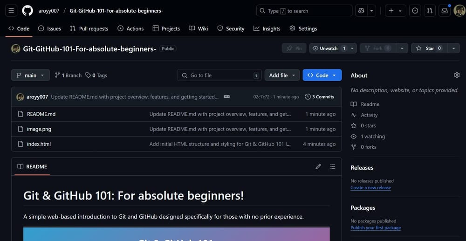Select the README tab in file preview
The image size is (466, 241).
pyautogui.click(x=32, y=167)
